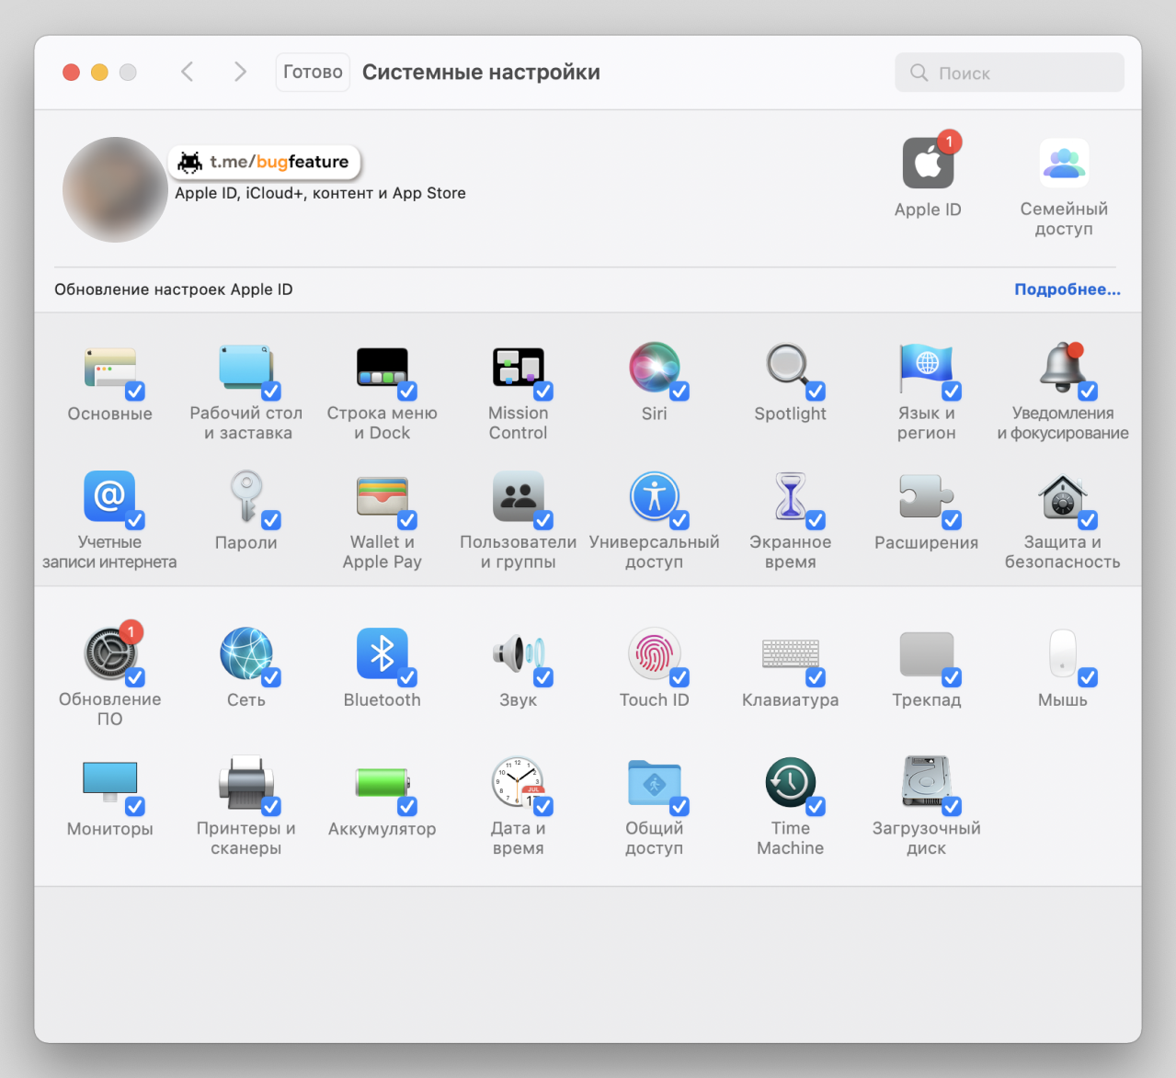The image size is (1176, 1078).
Task: Click the Обновление настроек Apple ID text
Action: [x=174, y=289]
